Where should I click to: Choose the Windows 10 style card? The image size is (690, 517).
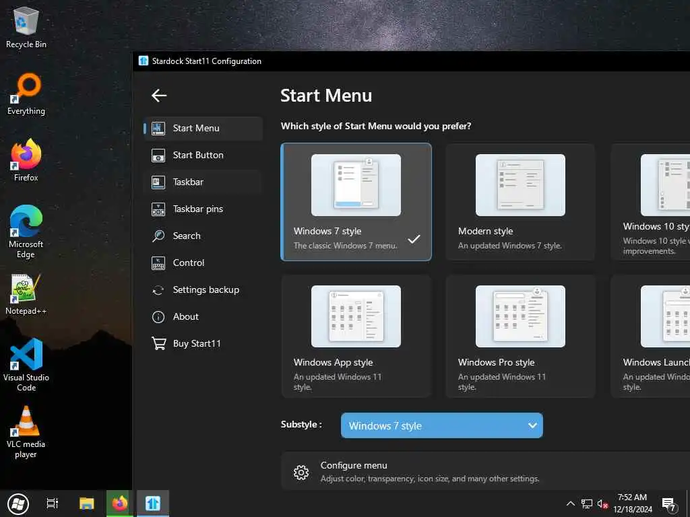click(x=650, y=202)
